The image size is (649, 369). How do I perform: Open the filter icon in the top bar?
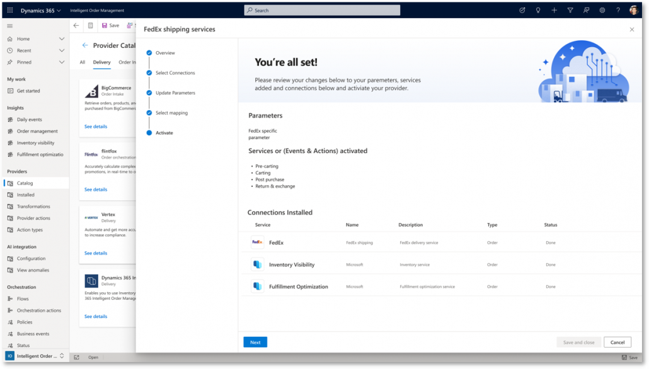click(x=570, y=10)
